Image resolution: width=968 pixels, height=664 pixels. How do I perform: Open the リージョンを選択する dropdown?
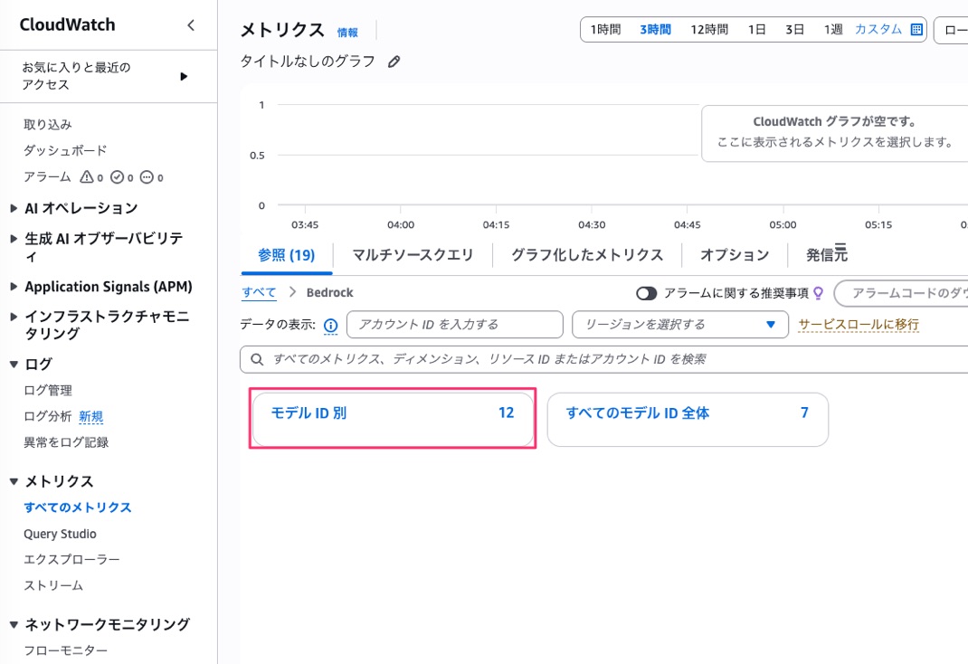click(680, 325)
